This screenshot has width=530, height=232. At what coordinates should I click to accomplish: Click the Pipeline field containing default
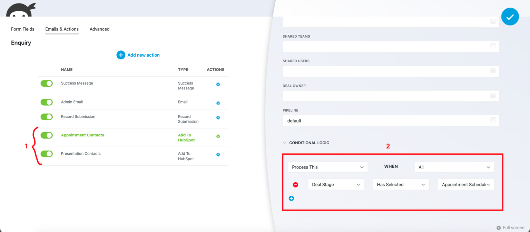tap(391, 120)
